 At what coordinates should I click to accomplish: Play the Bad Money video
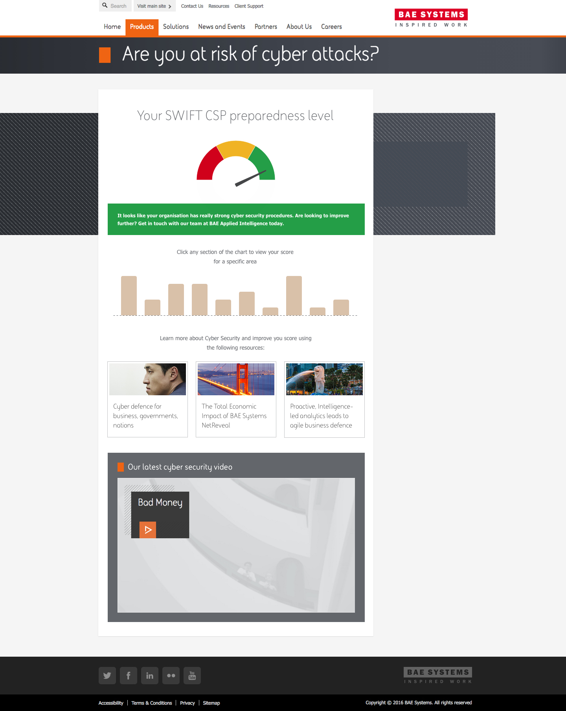point(148,530)
